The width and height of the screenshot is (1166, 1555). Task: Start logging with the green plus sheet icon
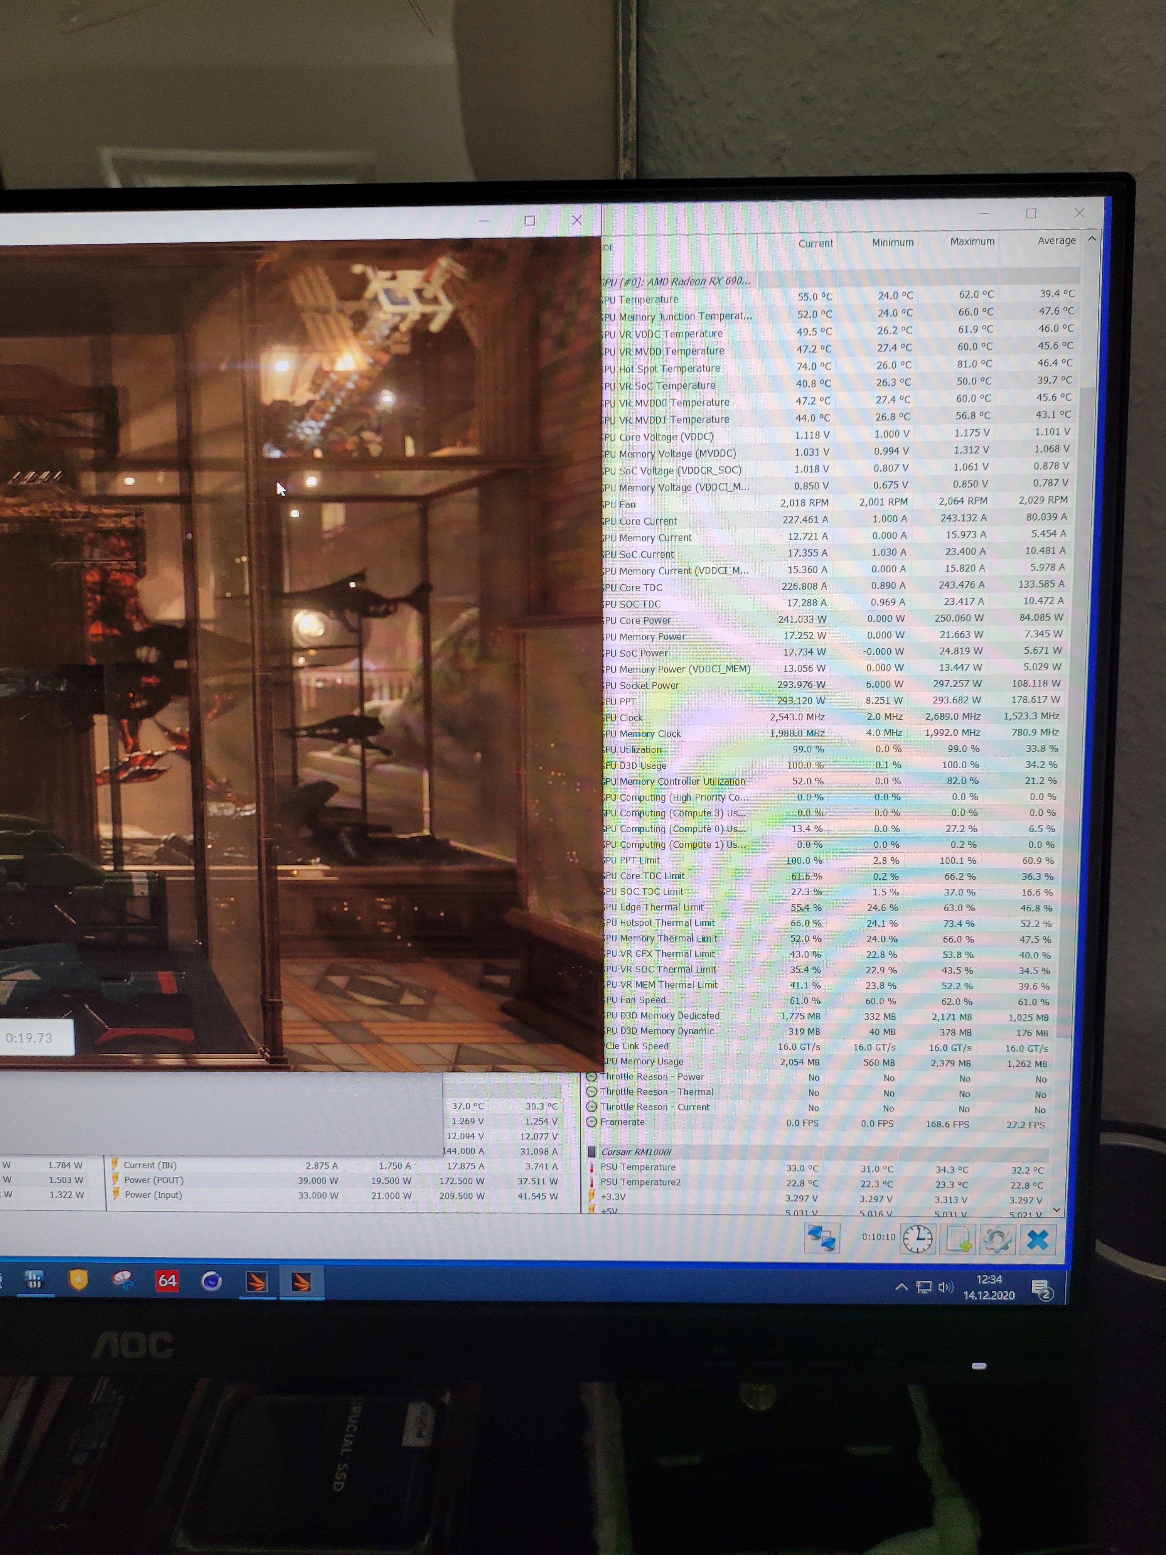959,1240
